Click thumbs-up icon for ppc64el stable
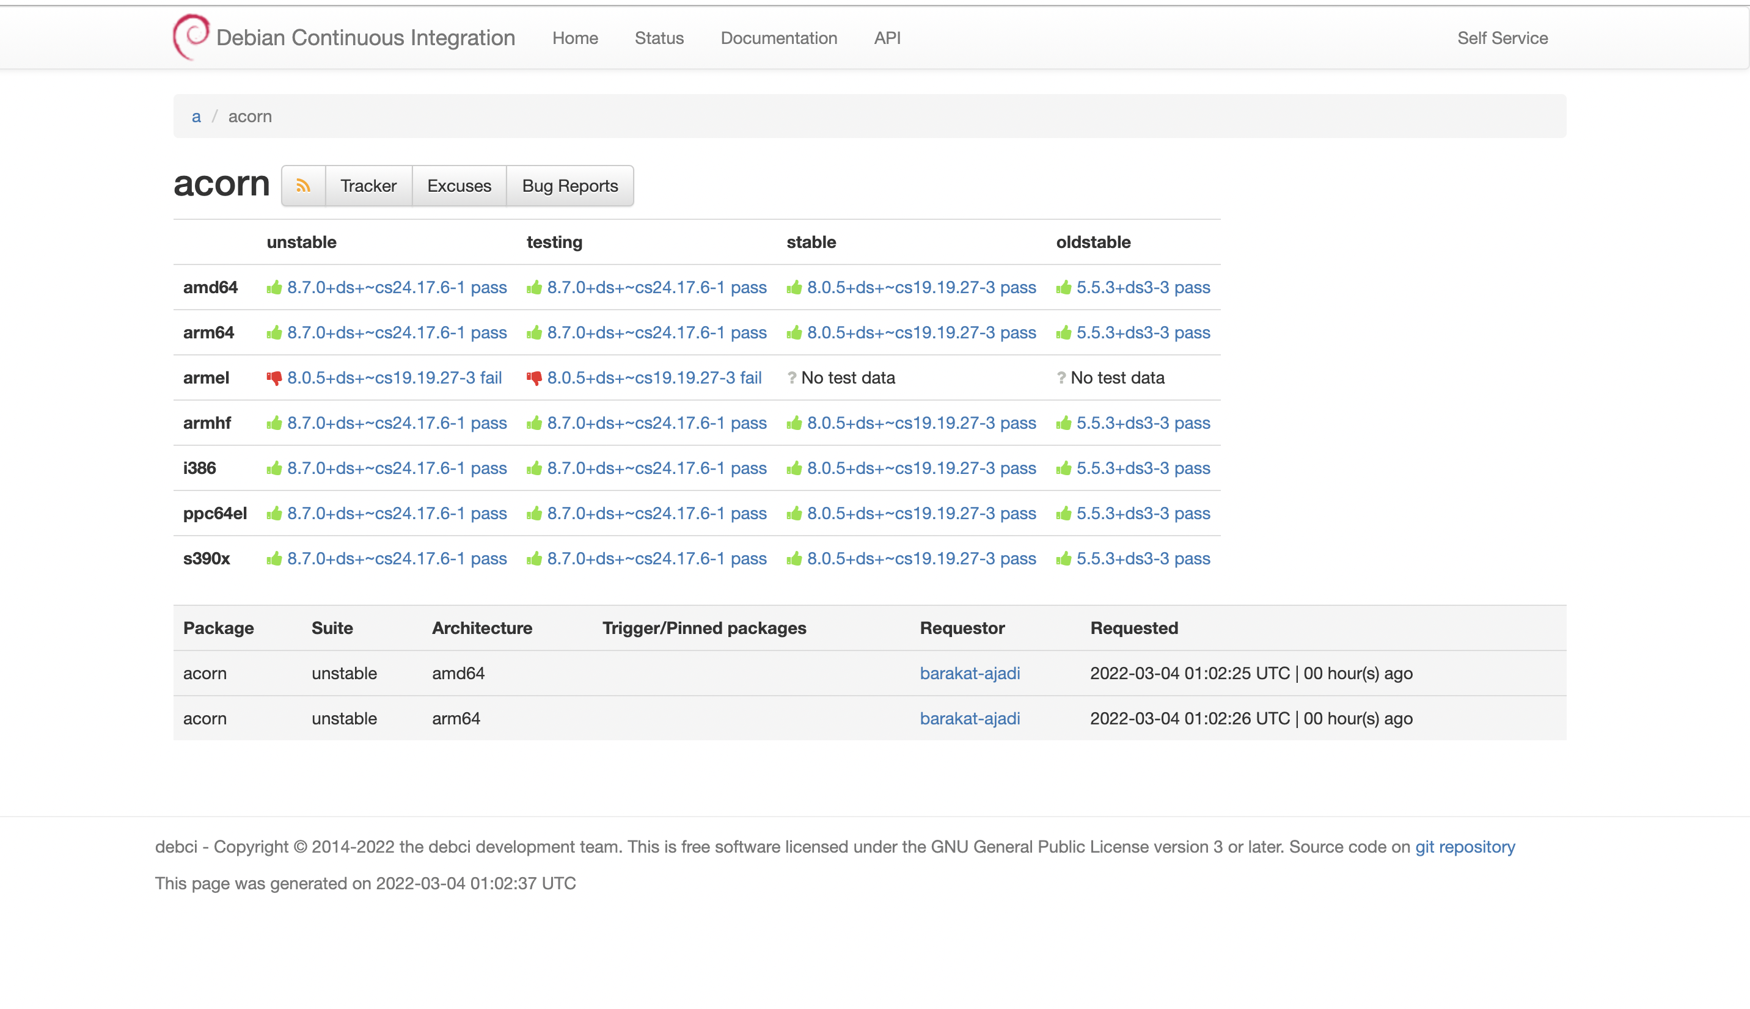 (794, 514)
